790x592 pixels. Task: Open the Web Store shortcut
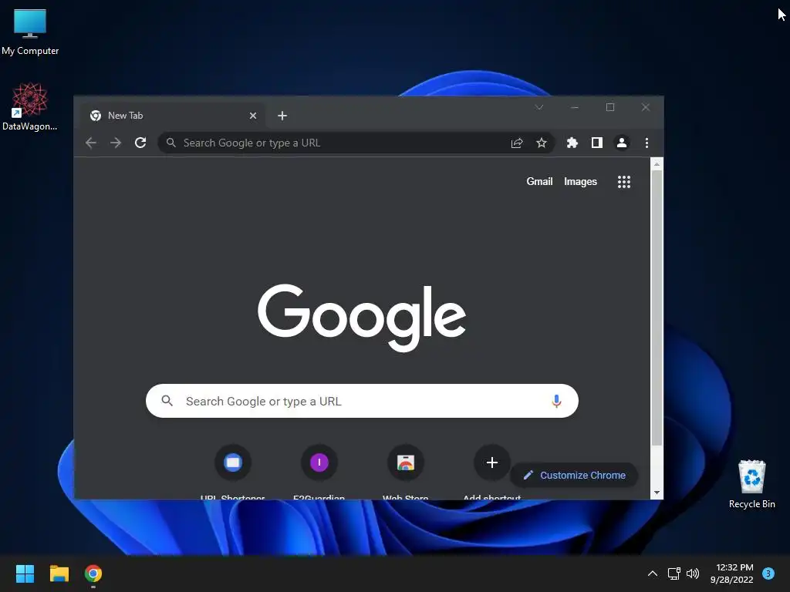point(406,471)
